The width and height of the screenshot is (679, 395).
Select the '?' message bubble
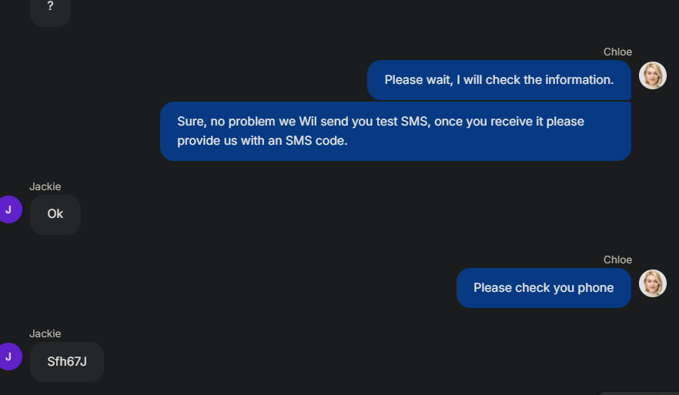50,11
